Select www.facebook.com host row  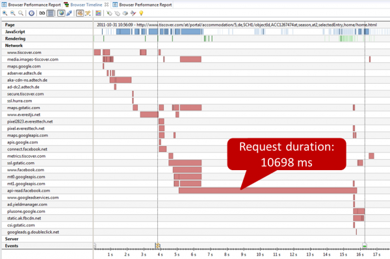pos(47,170)
